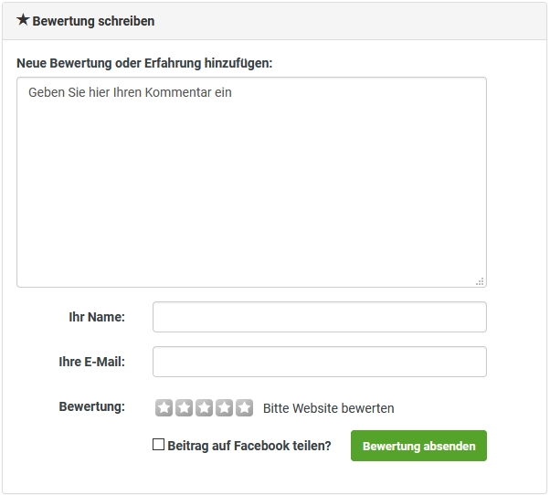
Task: Click the 'Bitte Website bewerten' hint text
Action: click(x=329, y=408)
